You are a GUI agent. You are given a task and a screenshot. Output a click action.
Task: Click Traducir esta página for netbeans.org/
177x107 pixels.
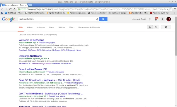pyautogui.click(x=47, y=43)
